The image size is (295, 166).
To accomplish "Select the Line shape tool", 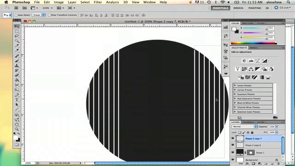I will [17, 109].
